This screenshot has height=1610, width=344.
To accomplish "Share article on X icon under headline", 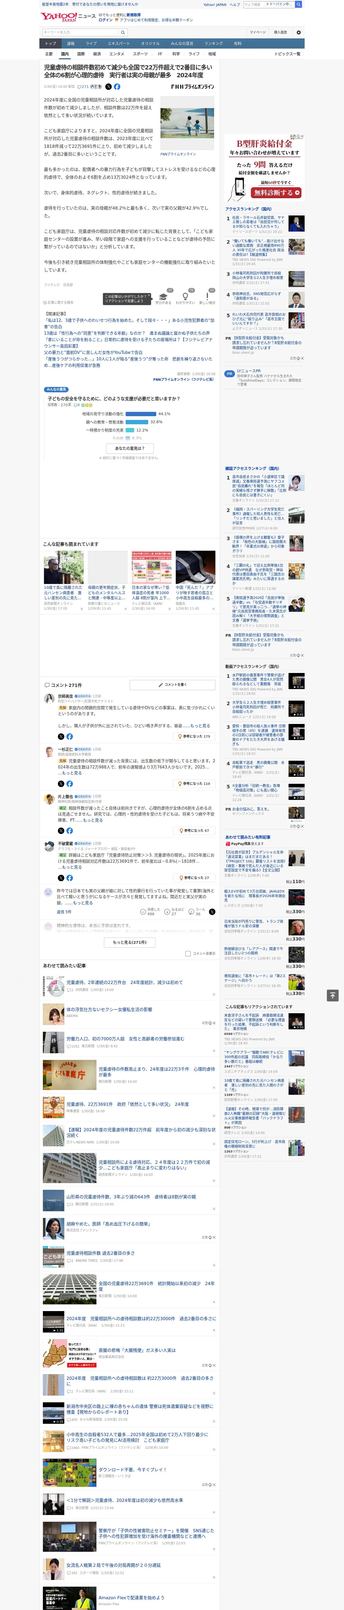I will pos(108,87).
